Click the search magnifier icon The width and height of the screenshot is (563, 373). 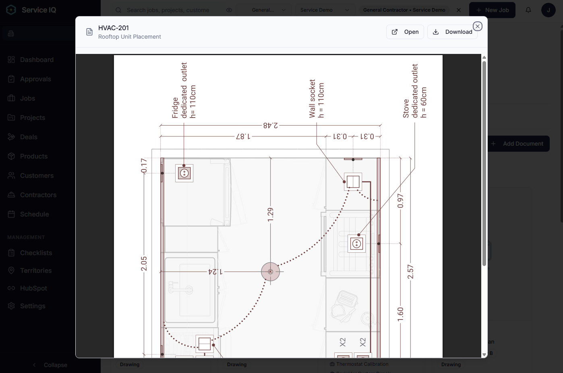[x=118, y=10]
